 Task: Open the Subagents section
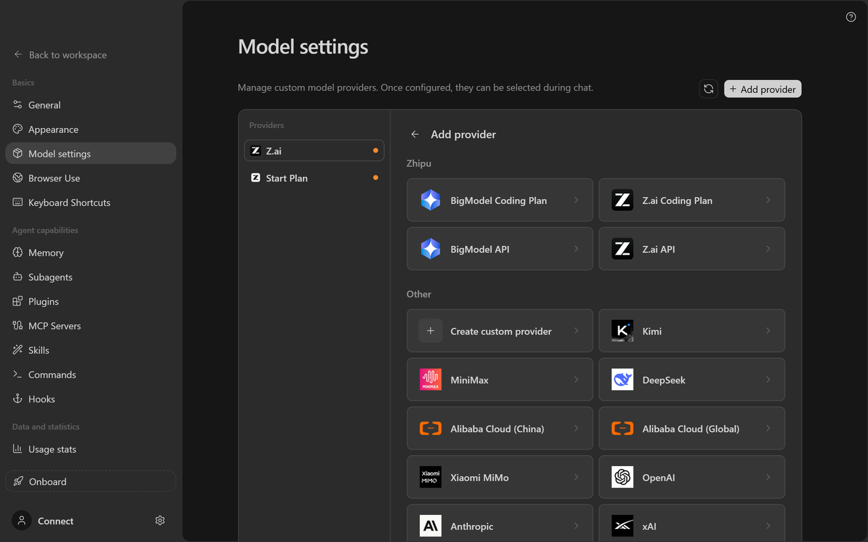point(91,277)
